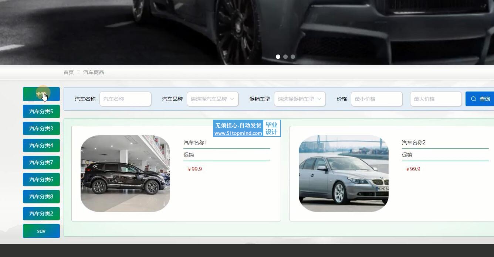The width and height of the screenshot is (494, 257).
Task: Expand the 促销车型 chevron arrow
Action: (x=319, y=99)
